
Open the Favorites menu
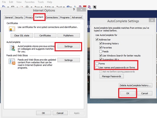pyautogui.click(x=30, y=2)
